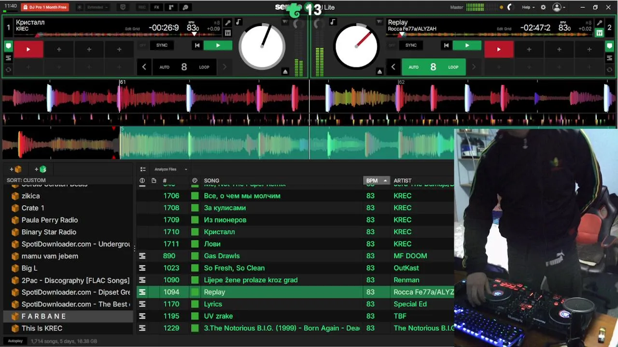Toggle deck 2 beatgrid editor icon
The image size is (618, 347).
click(x=599, y=33)
